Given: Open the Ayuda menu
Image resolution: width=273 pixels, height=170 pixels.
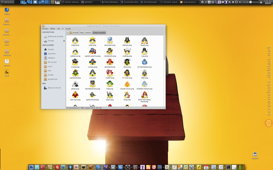Looking at the screenshot, I should (68, 29).
